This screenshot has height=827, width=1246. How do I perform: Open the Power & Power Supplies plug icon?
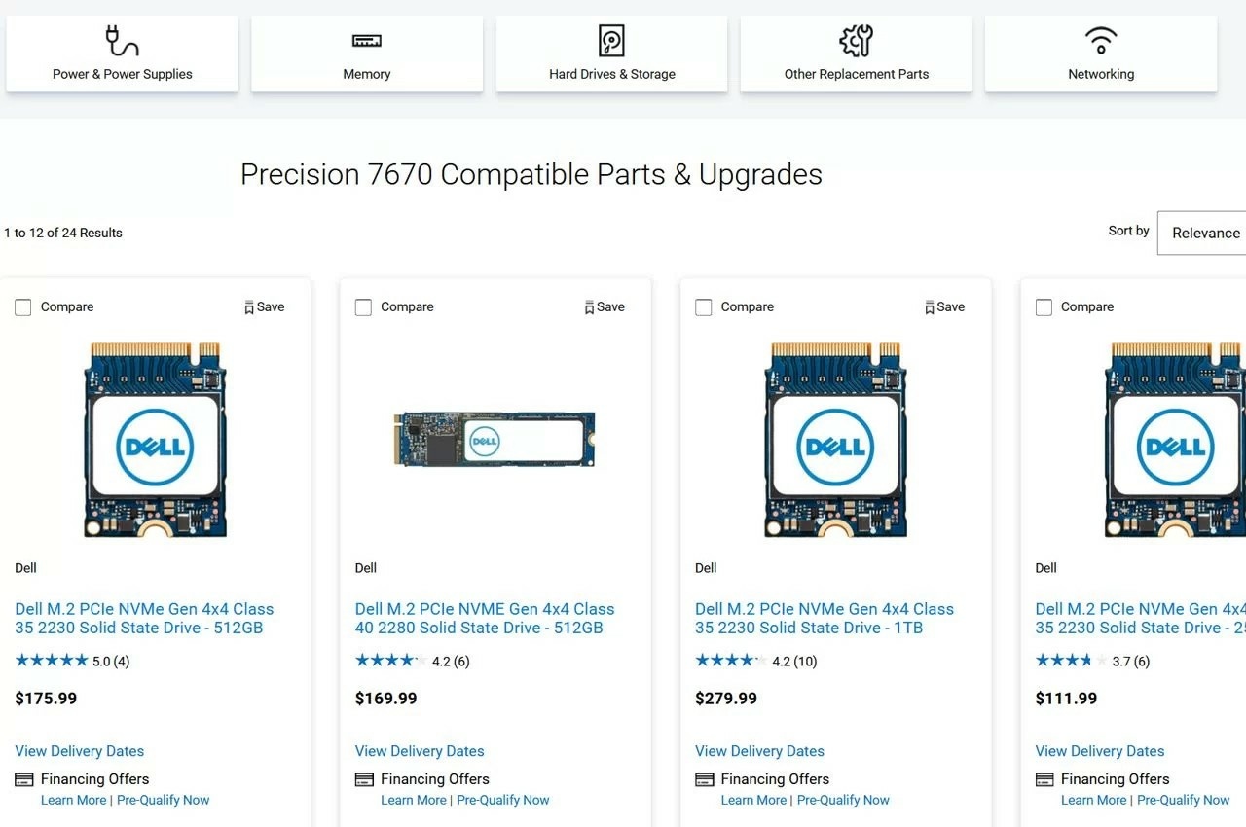[x=122, y=41]
